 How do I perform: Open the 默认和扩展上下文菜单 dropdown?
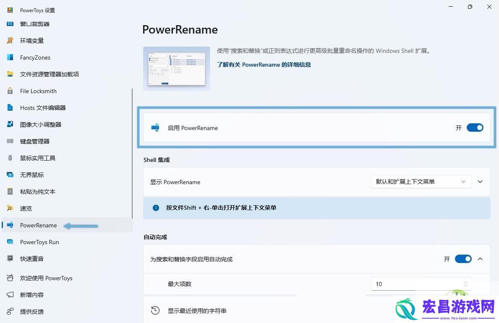click(421, 182)
